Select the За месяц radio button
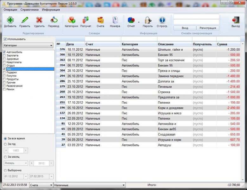 tap(5, 157)
